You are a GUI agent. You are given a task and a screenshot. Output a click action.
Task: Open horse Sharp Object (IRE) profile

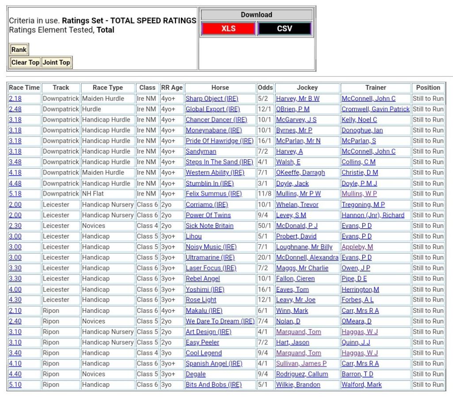coord(211,99)
